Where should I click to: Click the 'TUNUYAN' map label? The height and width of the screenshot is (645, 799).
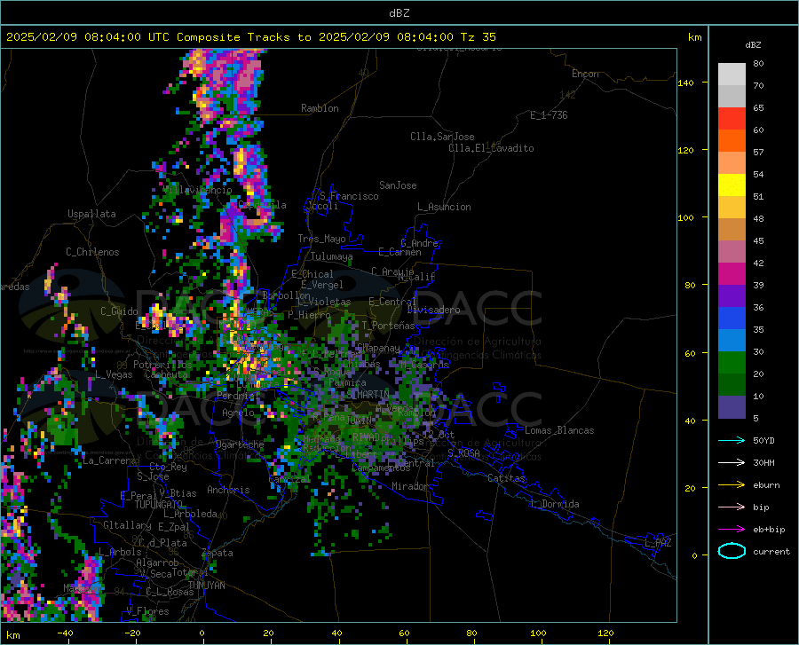(206, 586)
